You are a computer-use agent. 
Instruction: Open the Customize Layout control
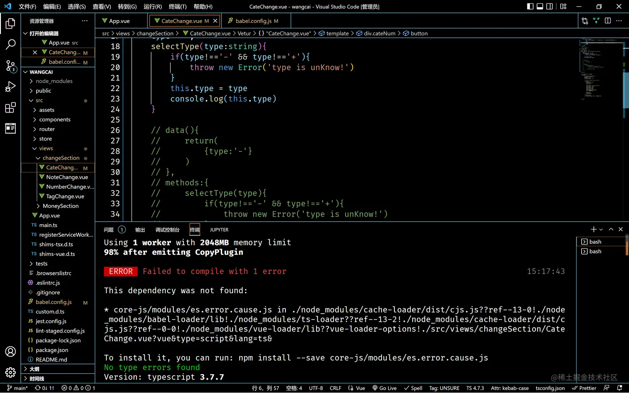pos(563,6)
